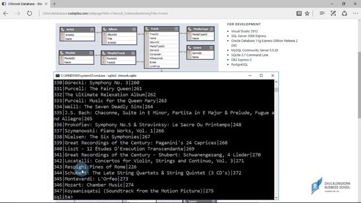Open the Make a Web Note icon
361x203 pixels.
333,14
